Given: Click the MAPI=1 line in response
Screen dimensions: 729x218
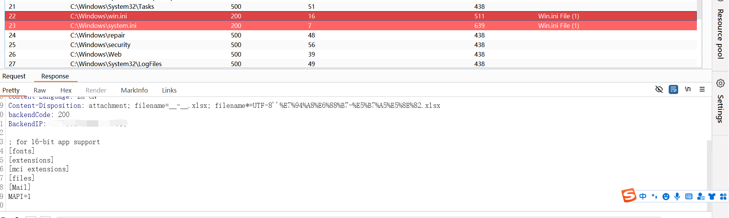Looking at the screenshot, I should coord(19,197).
